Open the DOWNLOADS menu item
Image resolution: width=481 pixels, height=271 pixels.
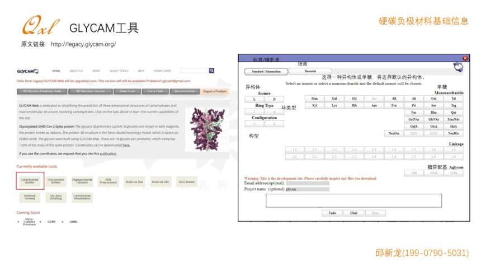162,71
